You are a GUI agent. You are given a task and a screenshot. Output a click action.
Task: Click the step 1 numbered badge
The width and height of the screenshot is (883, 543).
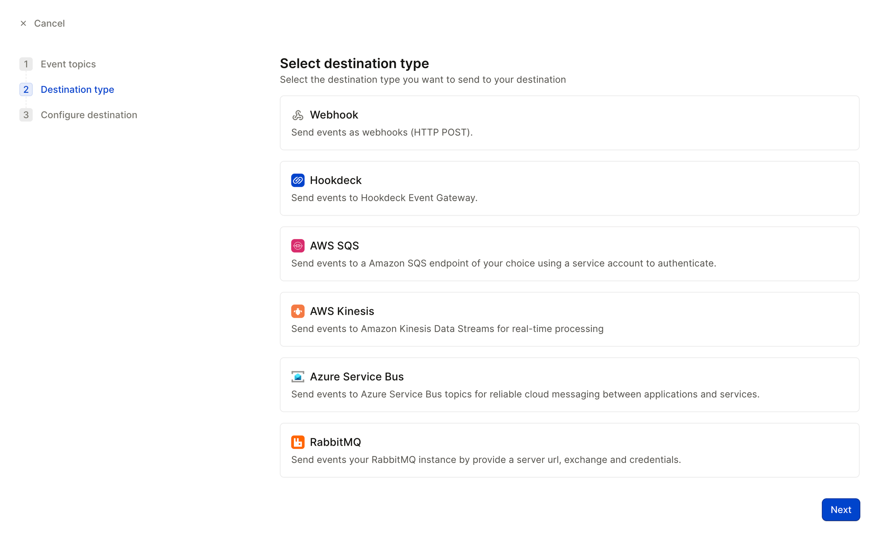[x=26, y=64]
